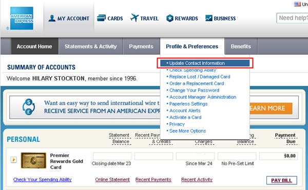Open Check Your Spending Ability link
This screenshot has height=190, width=308.
coord(43,179)
